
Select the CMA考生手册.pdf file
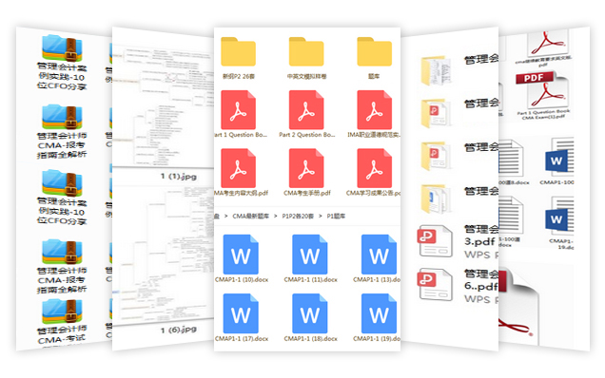[x=306, y=168]
